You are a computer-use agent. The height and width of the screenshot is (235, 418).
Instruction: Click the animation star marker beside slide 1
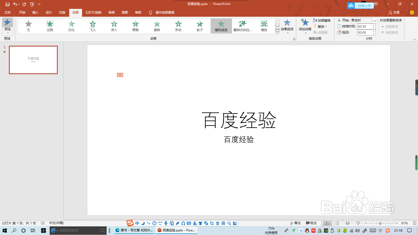[x=4, y=52]
